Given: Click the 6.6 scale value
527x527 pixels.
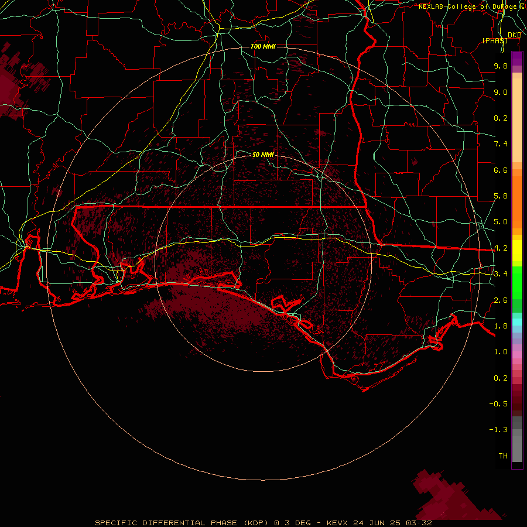Looking at the screenshot, I should click(501, 170).
